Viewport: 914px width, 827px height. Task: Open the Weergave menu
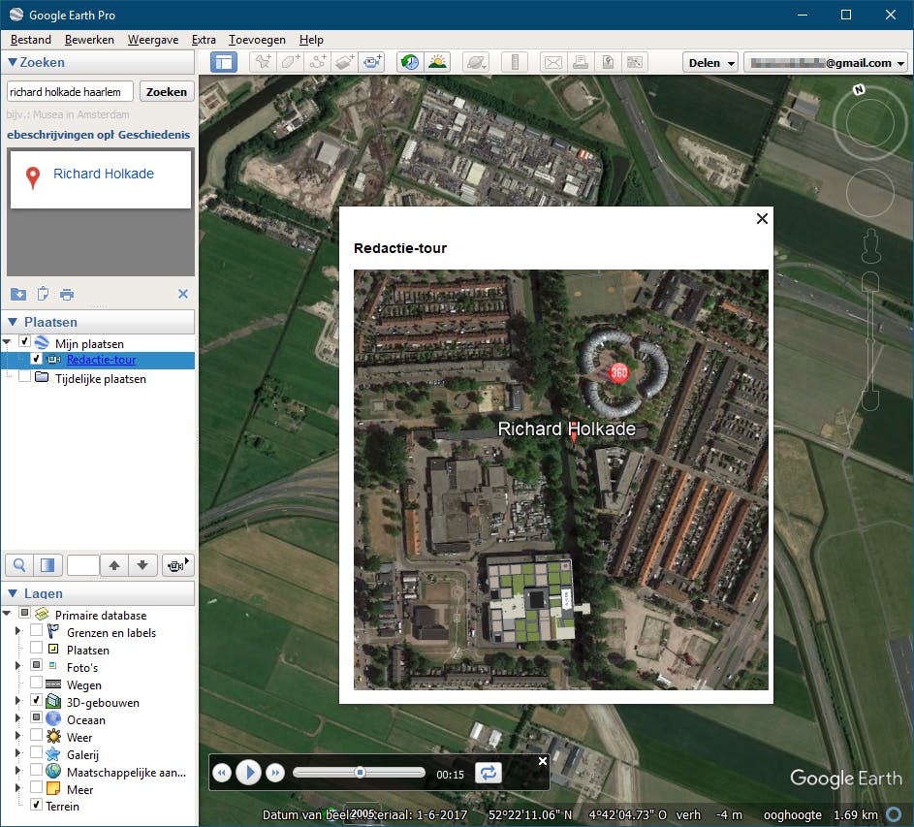click(x=153, y=40)
